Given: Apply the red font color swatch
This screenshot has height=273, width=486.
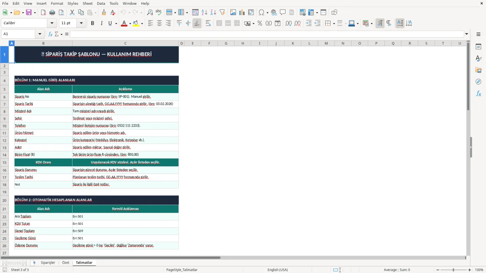Looking at the screenshot, I should [x=124, y=23].
